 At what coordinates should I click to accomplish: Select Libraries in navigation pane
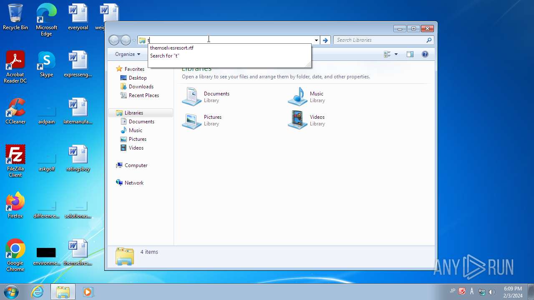(140, 113)
